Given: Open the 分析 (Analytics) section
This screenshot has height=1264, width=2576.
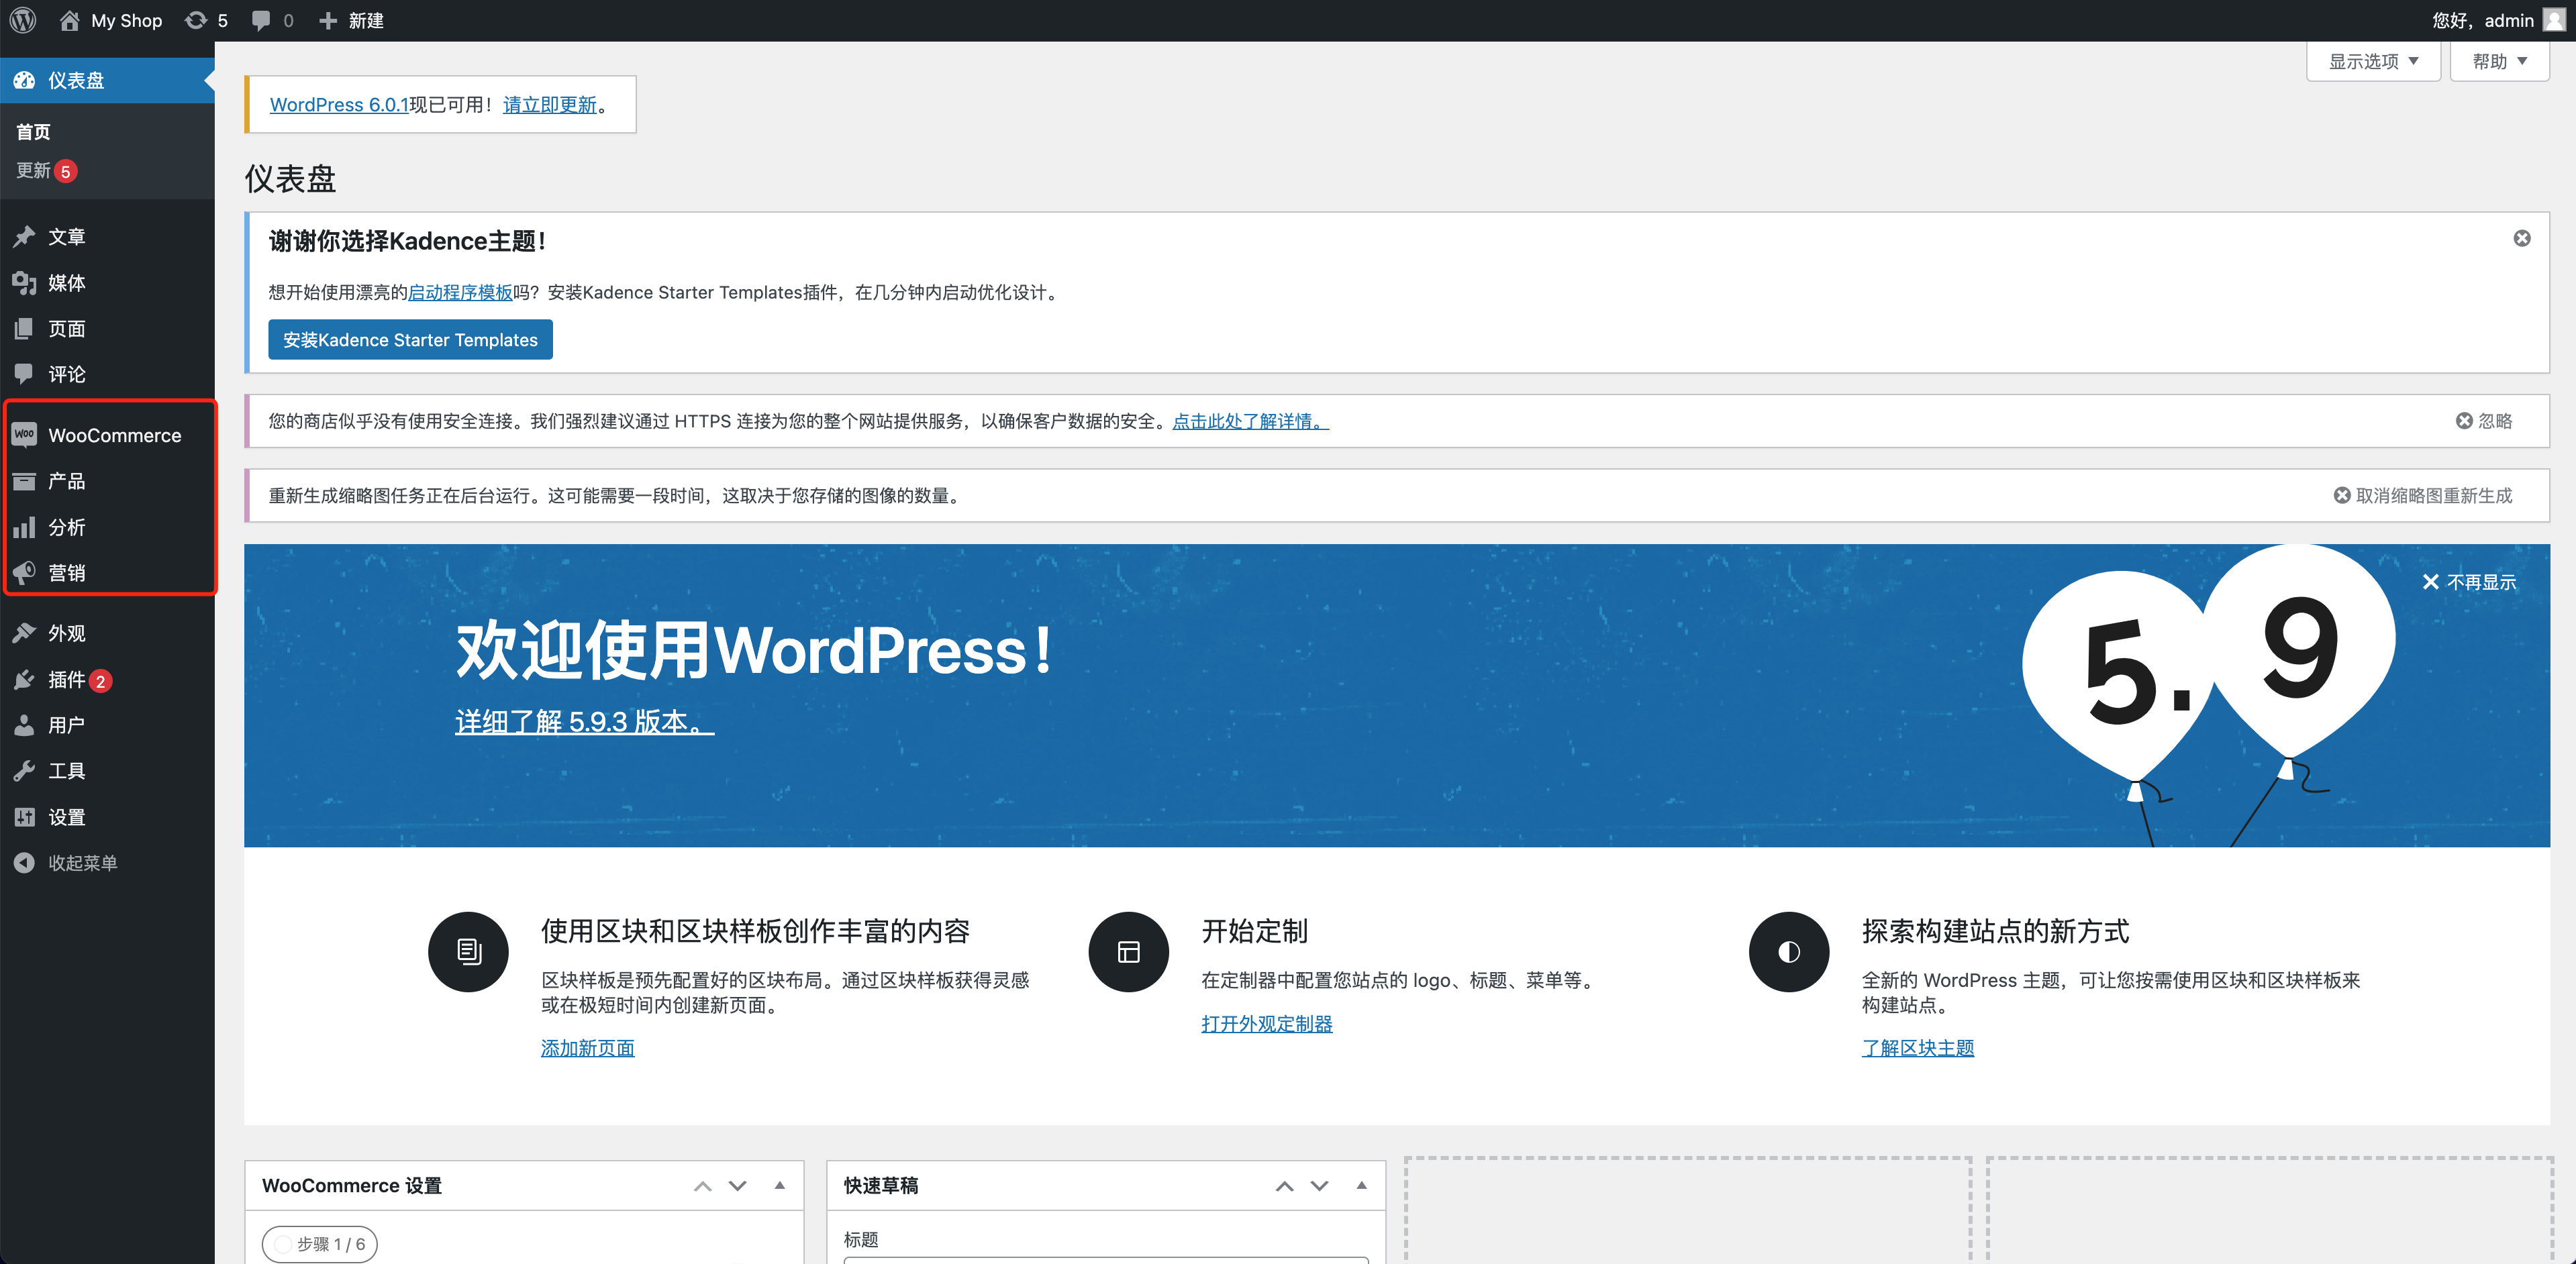Looking at the screenshot, I should [x=66, y=527].
